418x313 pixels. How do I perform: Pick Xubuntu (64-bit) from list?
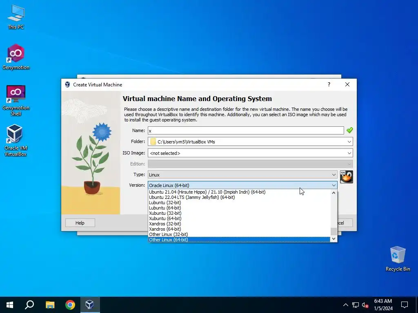[239, 218]
